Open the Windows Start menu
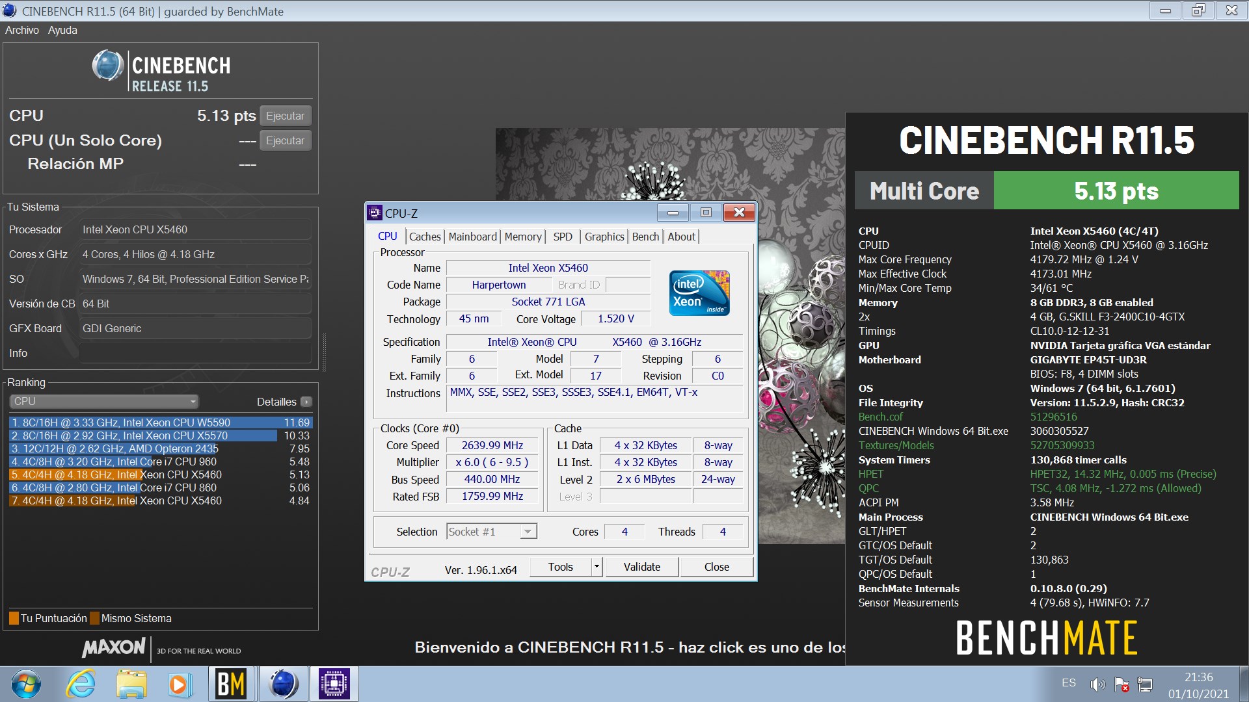 26,684
